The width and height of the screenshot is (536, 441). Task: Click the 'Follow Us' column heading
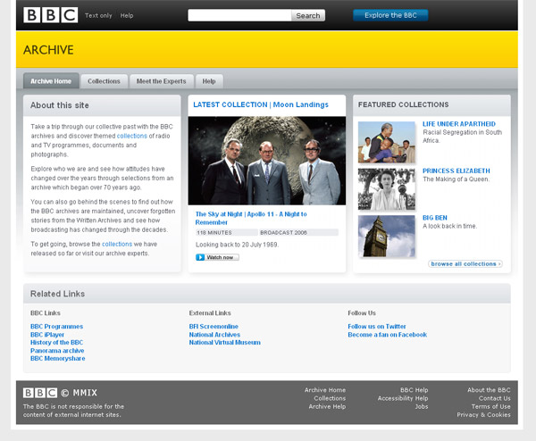pyautogui.click(x=362, y=313)
